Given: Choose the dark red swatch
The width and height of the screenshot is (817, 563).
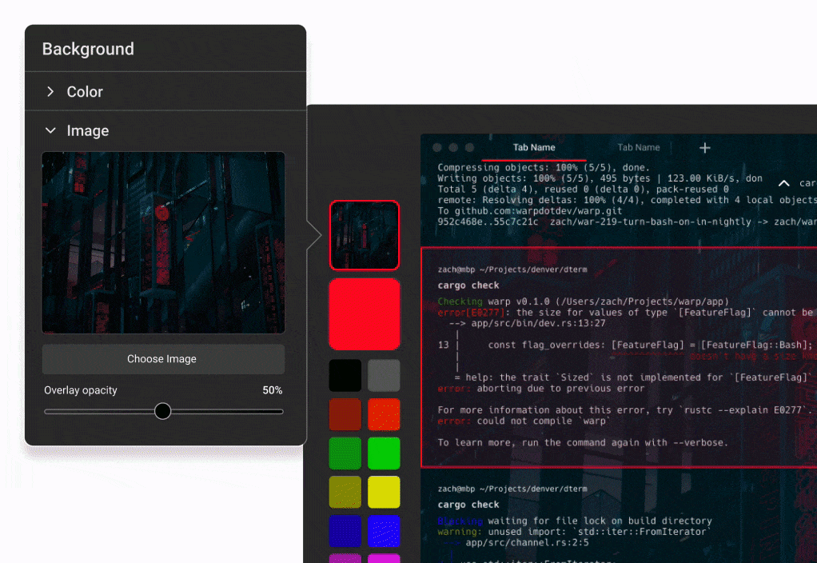Looking at the screenshot, I should pos(345,414).
